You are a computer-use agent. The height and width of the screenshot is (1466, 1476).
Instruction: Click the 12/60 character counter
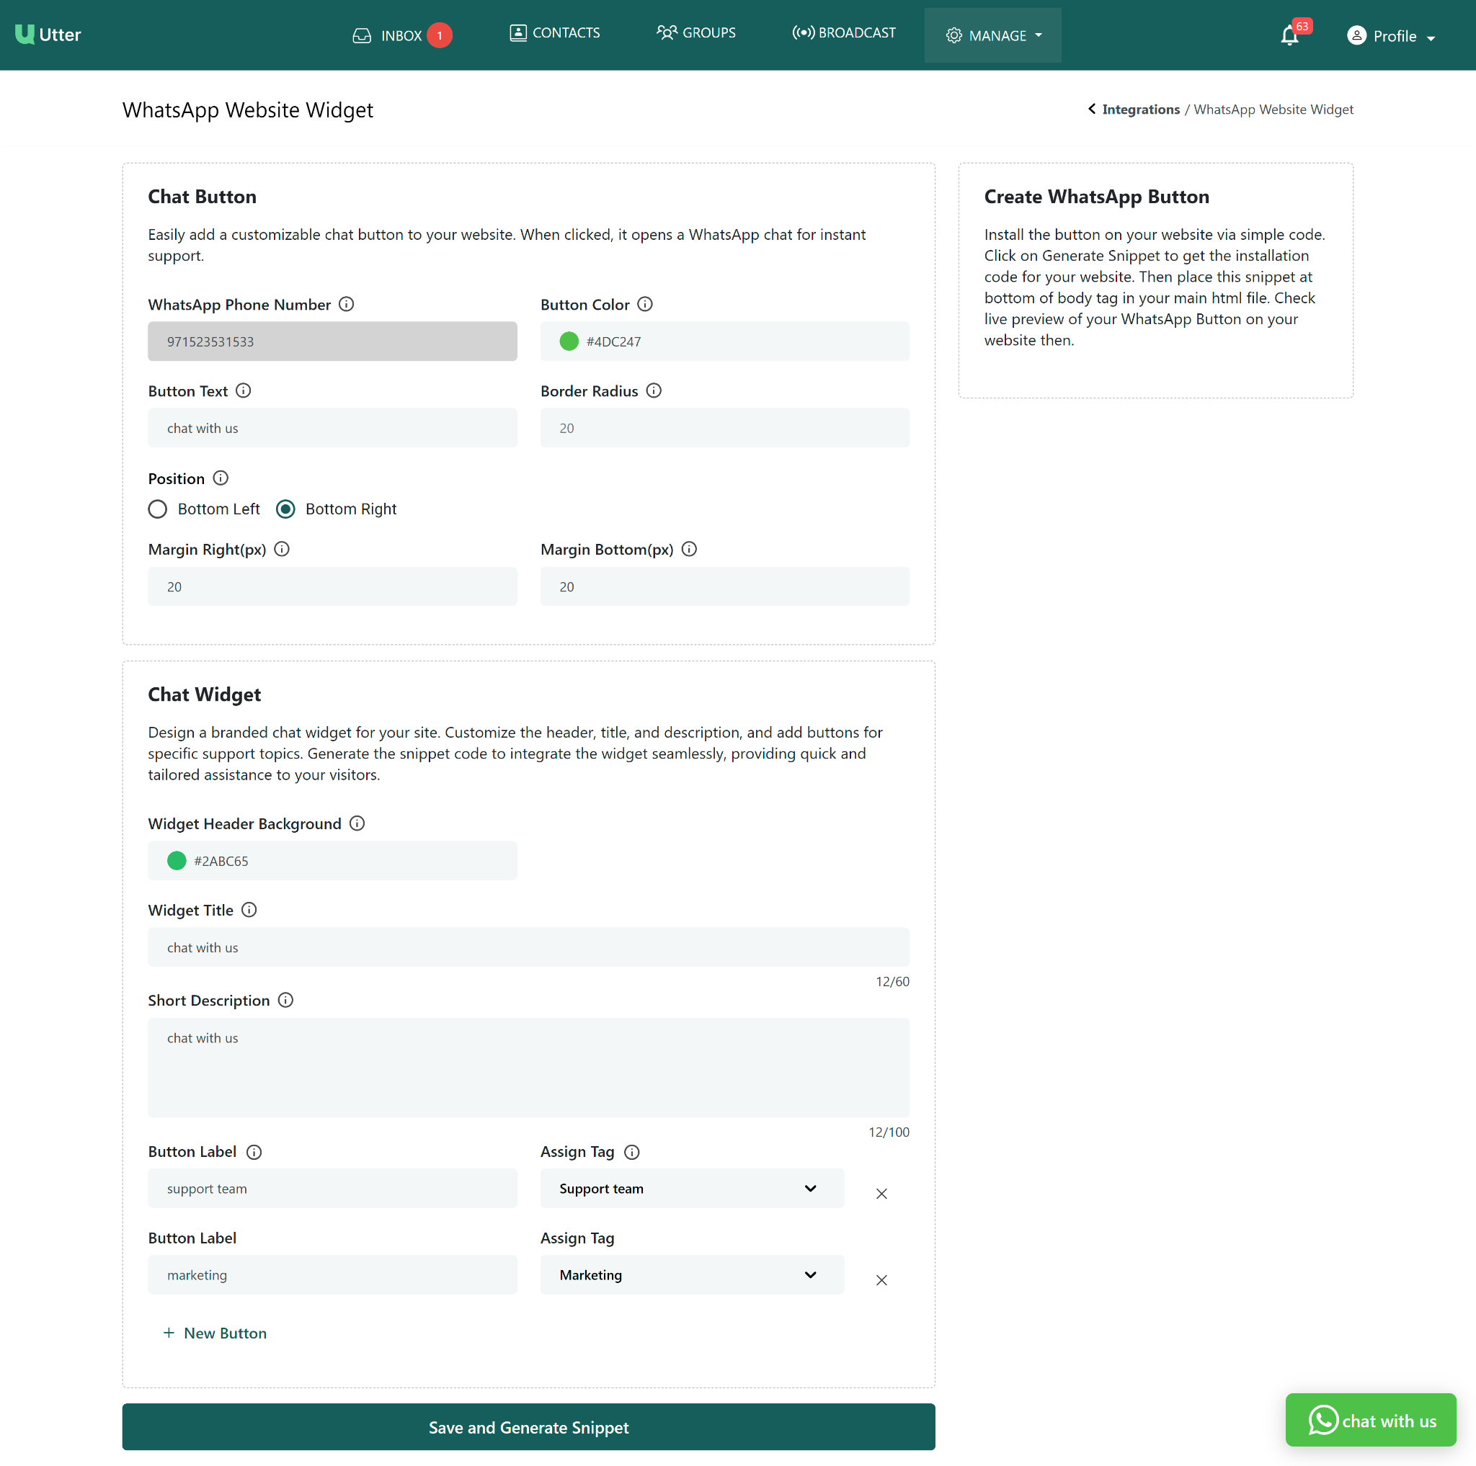coord(892,981)
